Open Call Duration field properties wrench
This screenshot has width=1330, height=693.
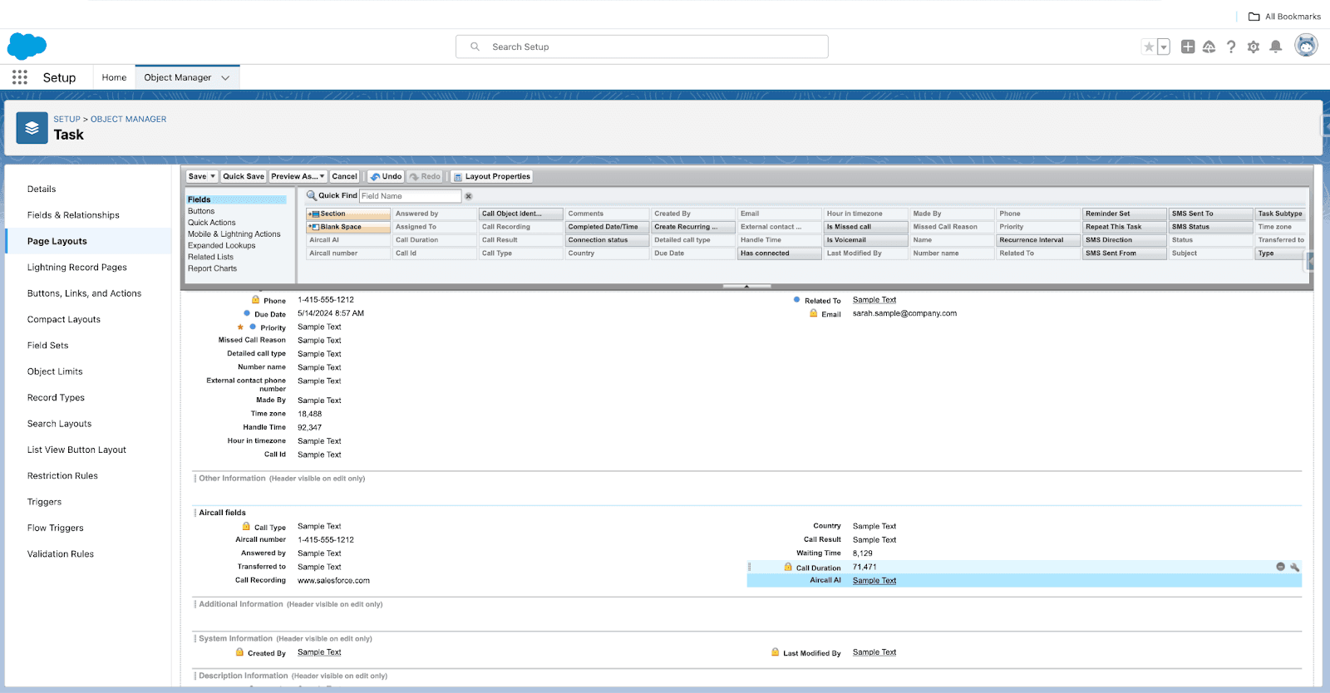pyautogui.click(x=1294, y=567)
